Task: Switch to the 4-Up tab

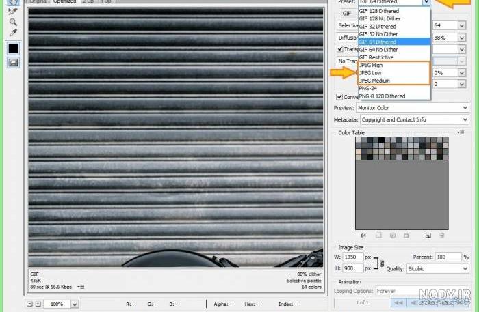Action: tap(105, 1)
